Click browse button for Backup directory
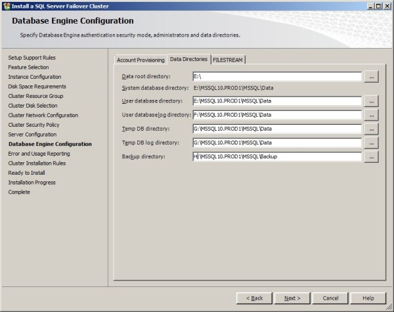 [x=372, y=157]
